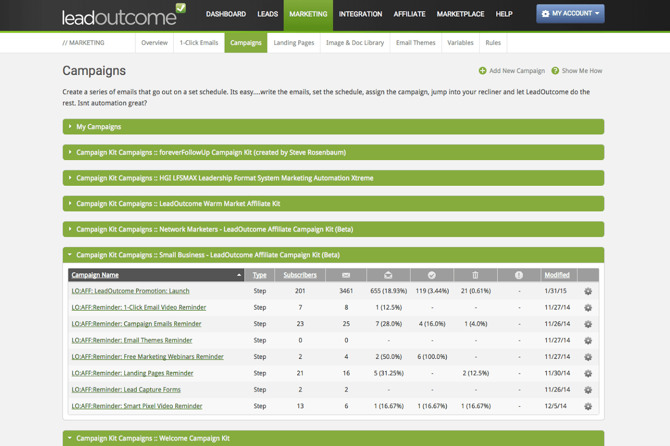The width and height of the screenshot is (670, 446).
Task: Open gear settings for LeadOutcome Promotion: Launch row
Action: 588,291
